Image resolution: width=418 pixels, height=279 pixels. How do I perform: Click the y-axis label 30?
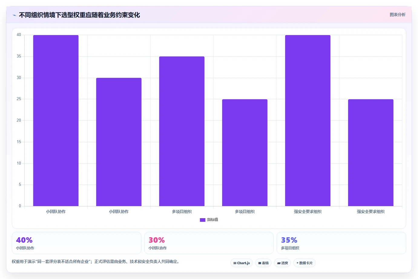tap(19, 78)
